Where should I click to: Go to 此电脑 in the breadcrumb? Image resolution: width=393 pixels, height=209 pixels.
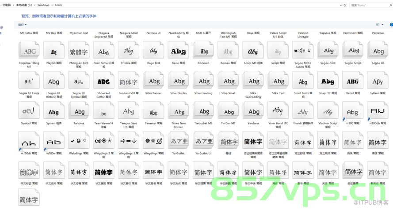(x=7, y=5)
